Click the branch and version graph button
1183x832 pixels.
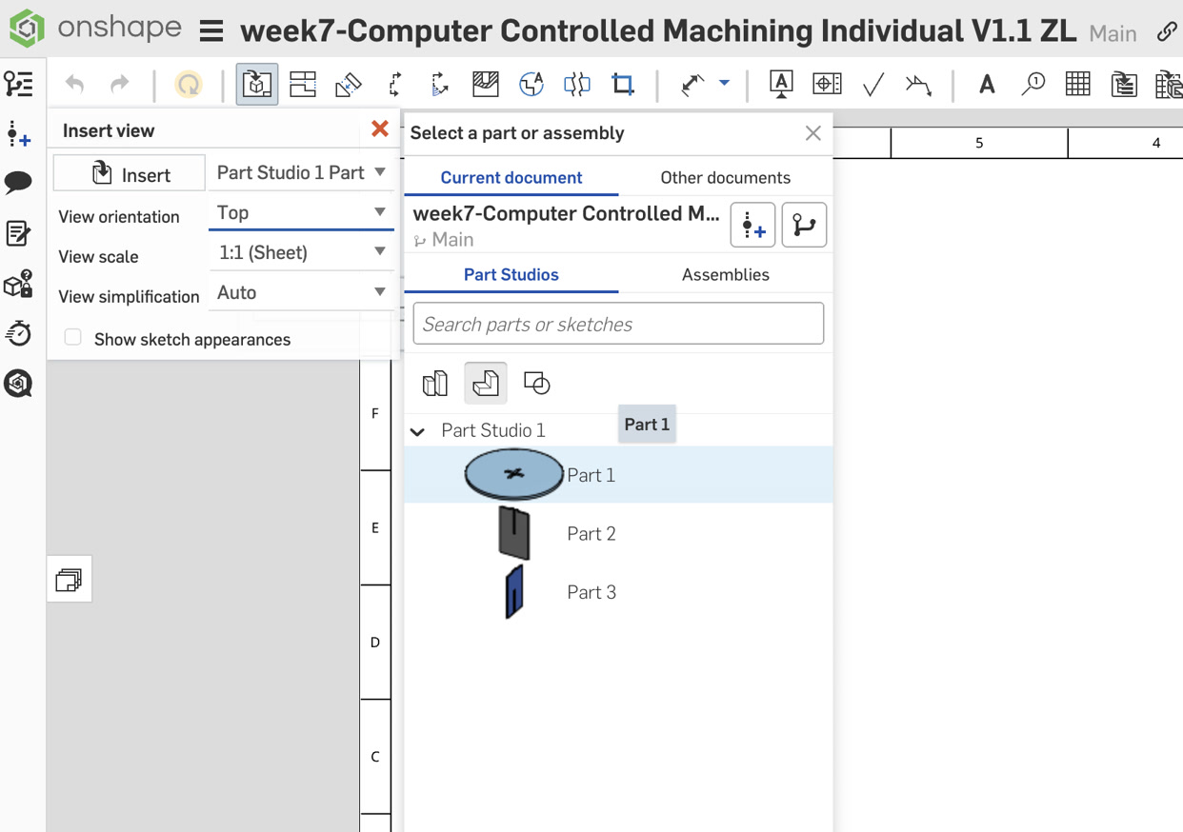click(804, 225)
